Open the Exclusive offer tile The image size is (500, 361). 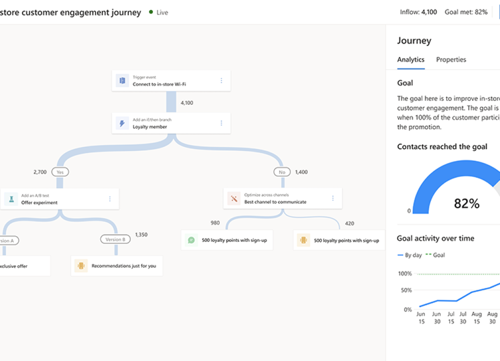coord(25,266)
